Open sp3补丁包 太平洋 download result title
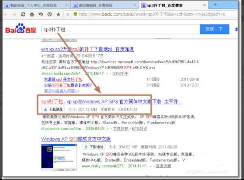Image resolution: width=244 pixels, height=180 pixels. [111, 102]
